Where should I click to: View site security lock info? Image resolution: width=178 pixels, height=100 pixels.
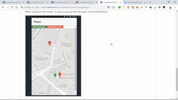(x=22, y=7)
